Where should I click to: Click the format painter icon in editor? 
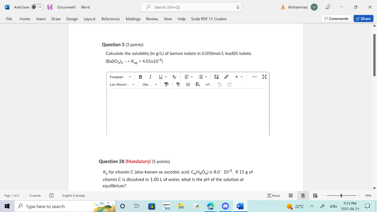pos(166,85)
